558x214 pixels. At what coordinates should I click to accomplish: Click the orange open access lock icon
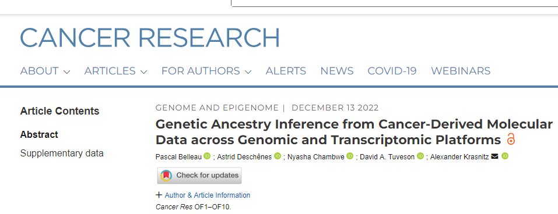point(511,139)
